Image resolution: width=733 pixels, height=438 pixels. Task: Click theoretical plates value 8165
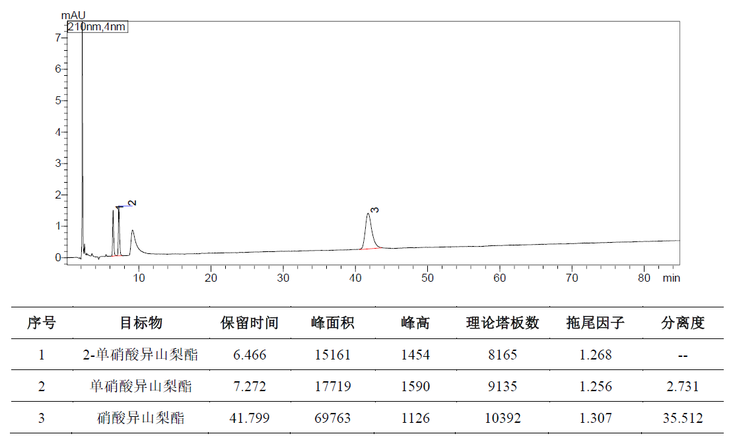[503, 355]
